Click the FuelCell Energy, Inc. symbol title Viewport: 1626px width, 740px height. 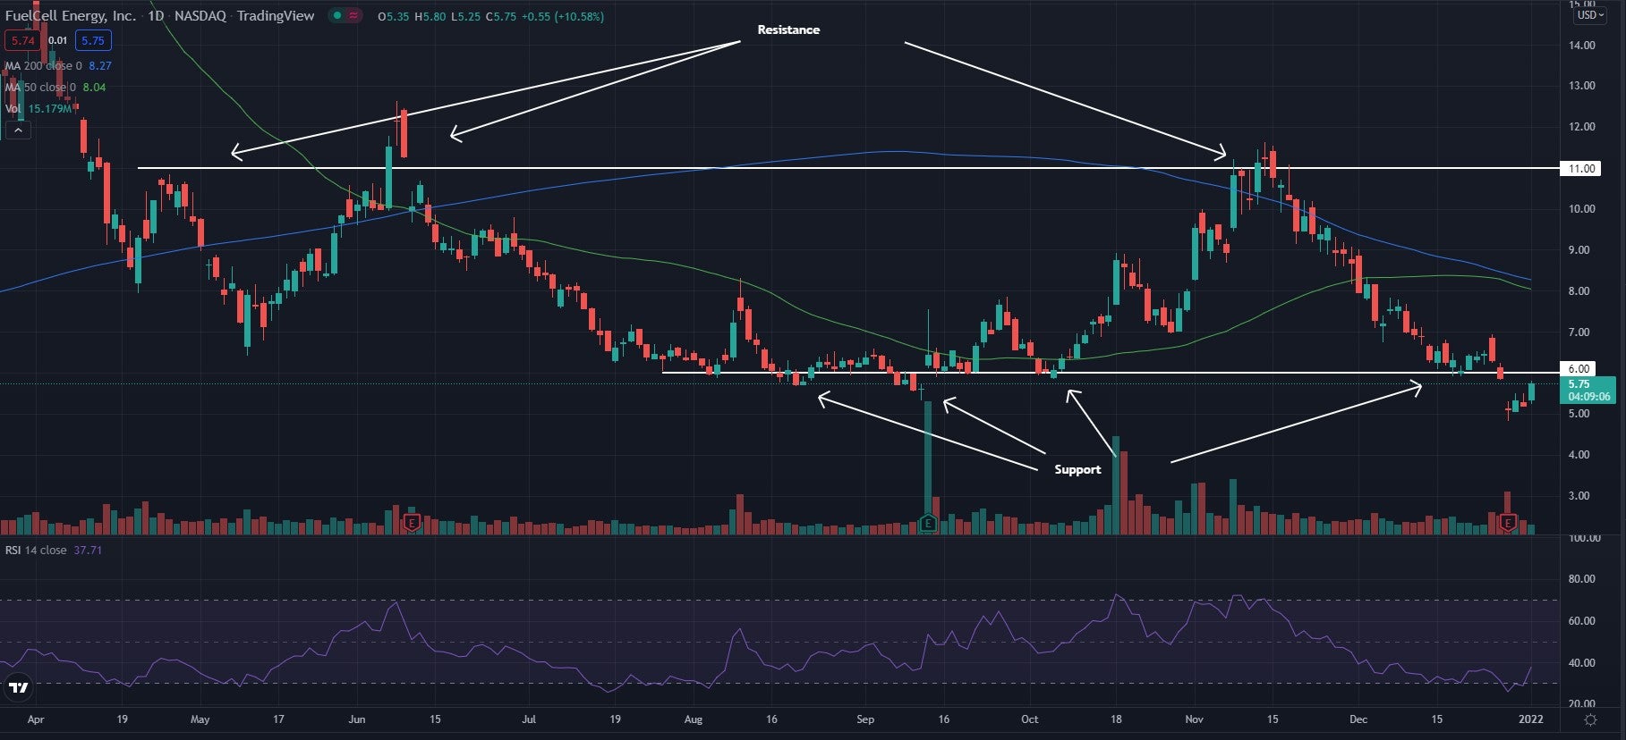tap(71, 15)
